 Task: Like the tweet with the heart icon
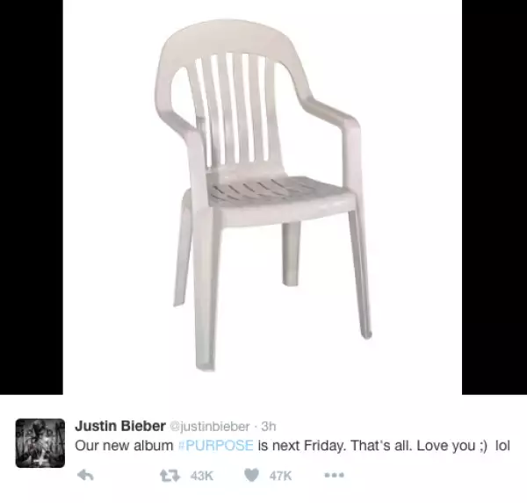point(251,475)
